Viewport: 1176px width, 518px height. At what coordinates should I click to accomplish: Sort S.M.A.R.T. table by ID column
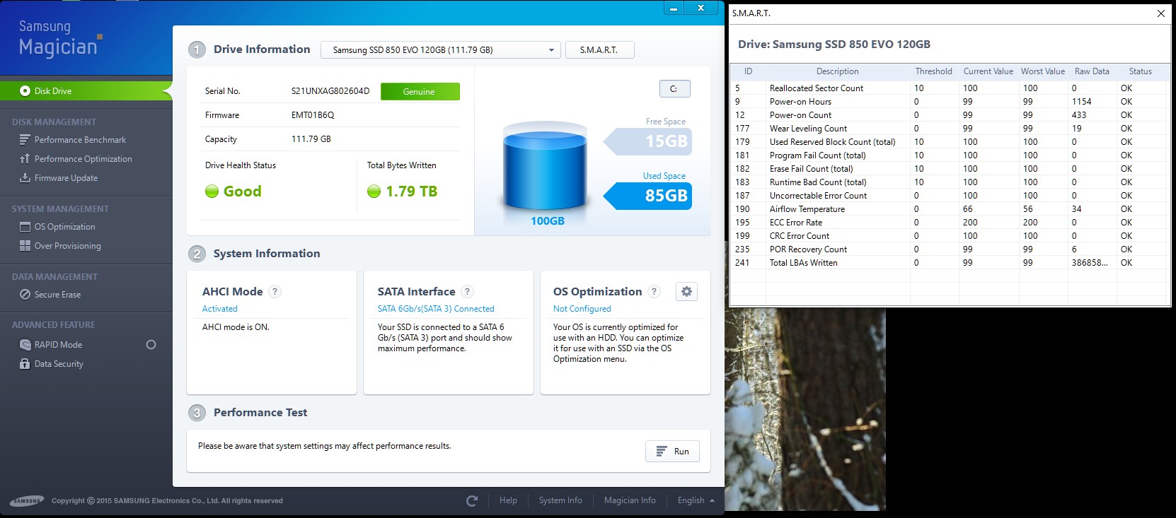click(x=748, y=71)
